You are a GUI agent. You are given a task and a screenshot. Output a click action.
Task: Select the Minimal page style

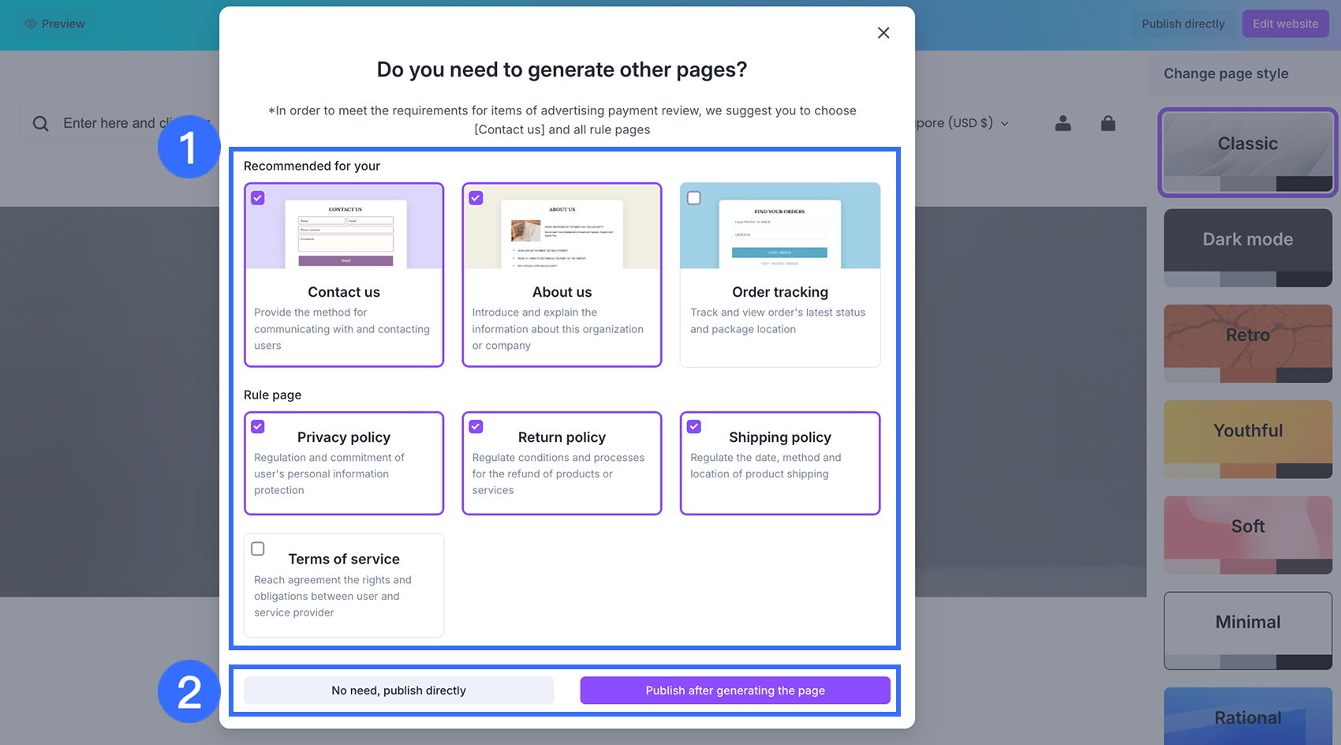click(1248, 631)
